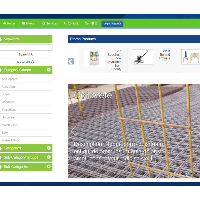
Task: Expand the Sub-Categories section
Action: [x=49, y=166]
